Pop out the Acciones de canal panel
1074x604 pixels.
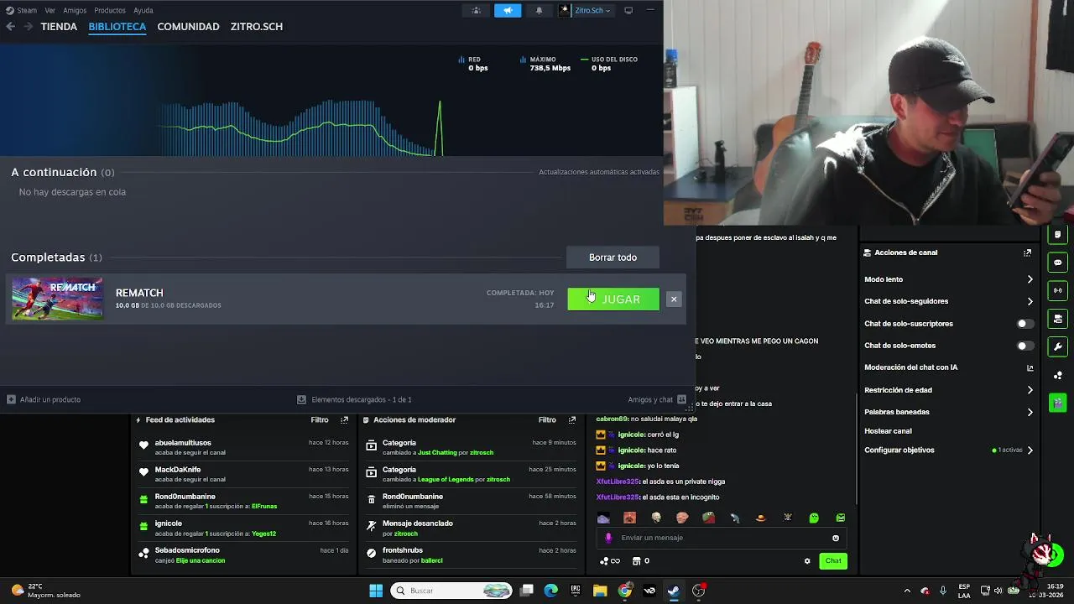[1027, 253]
